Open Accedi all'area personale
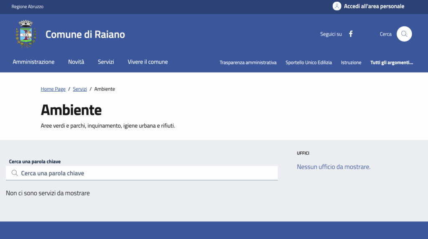This screenshot has height=239, width=428. [374, 6]
